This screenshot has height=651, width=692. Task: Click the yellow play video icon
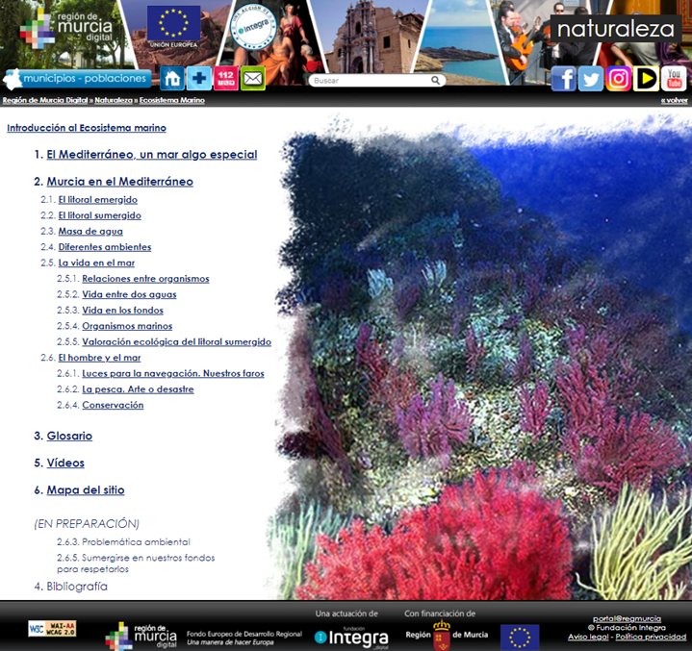click(x=646, y=79)
